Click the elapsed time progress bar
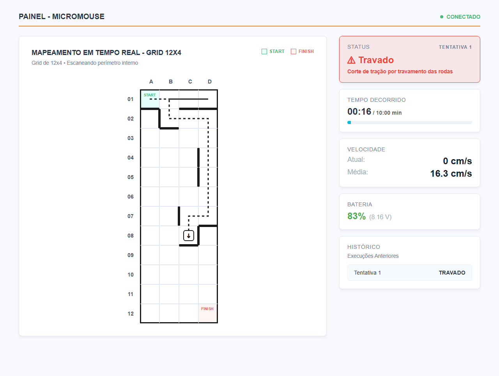Image resolution: width=499 pixels, height=376 pixels. (410, 122)
